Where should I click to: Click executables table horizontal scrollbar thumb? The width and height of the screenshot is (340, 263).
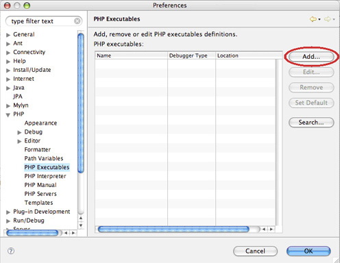(x=173, y=229)
